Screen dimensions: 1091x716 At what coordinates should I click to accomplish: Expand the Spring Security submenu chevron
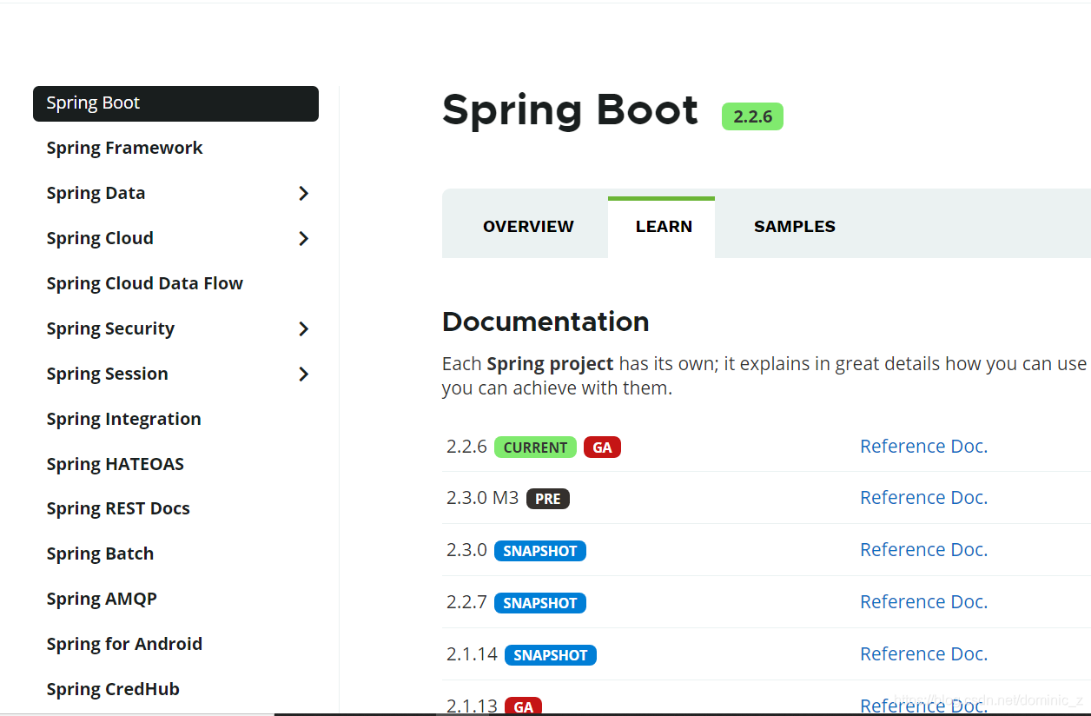[303, 328]
